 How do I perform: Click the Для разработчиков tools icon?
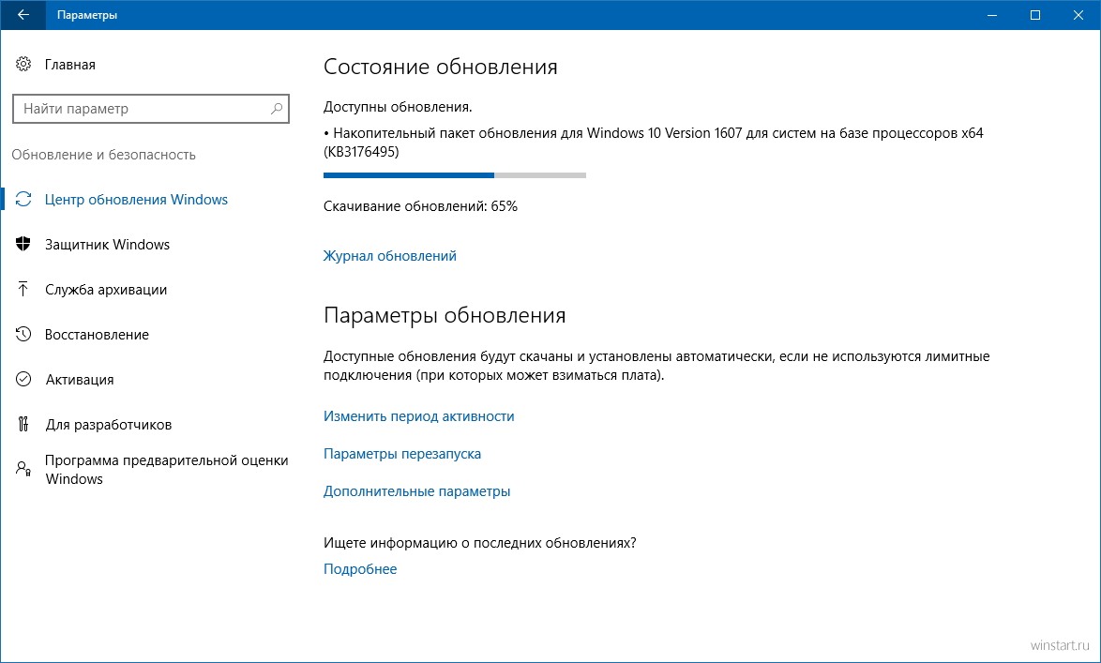(23, 424)
